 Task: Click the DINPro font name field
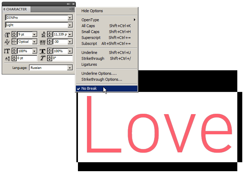[x=37, y=18]
